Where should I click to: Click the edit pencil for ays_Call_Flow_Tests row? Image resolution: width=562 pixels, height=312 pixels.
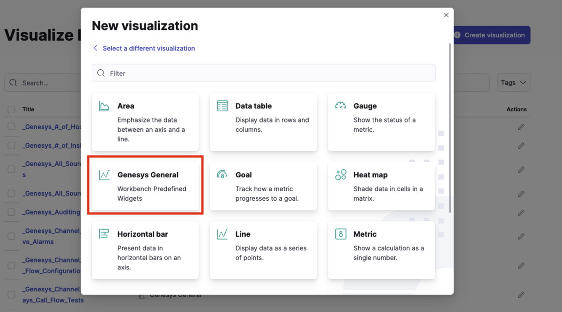(x=521, y=295)
